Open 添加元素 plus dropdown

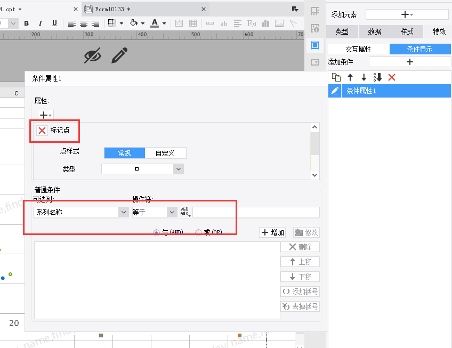pyautogui.click(x=407, y=14)
